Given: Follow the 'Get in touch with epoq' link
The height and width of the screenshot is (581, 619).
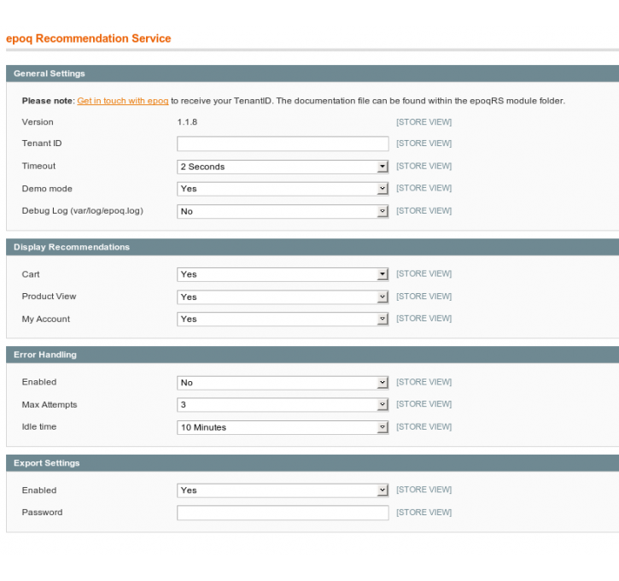Looking at the screenshot, I should 123,101.
